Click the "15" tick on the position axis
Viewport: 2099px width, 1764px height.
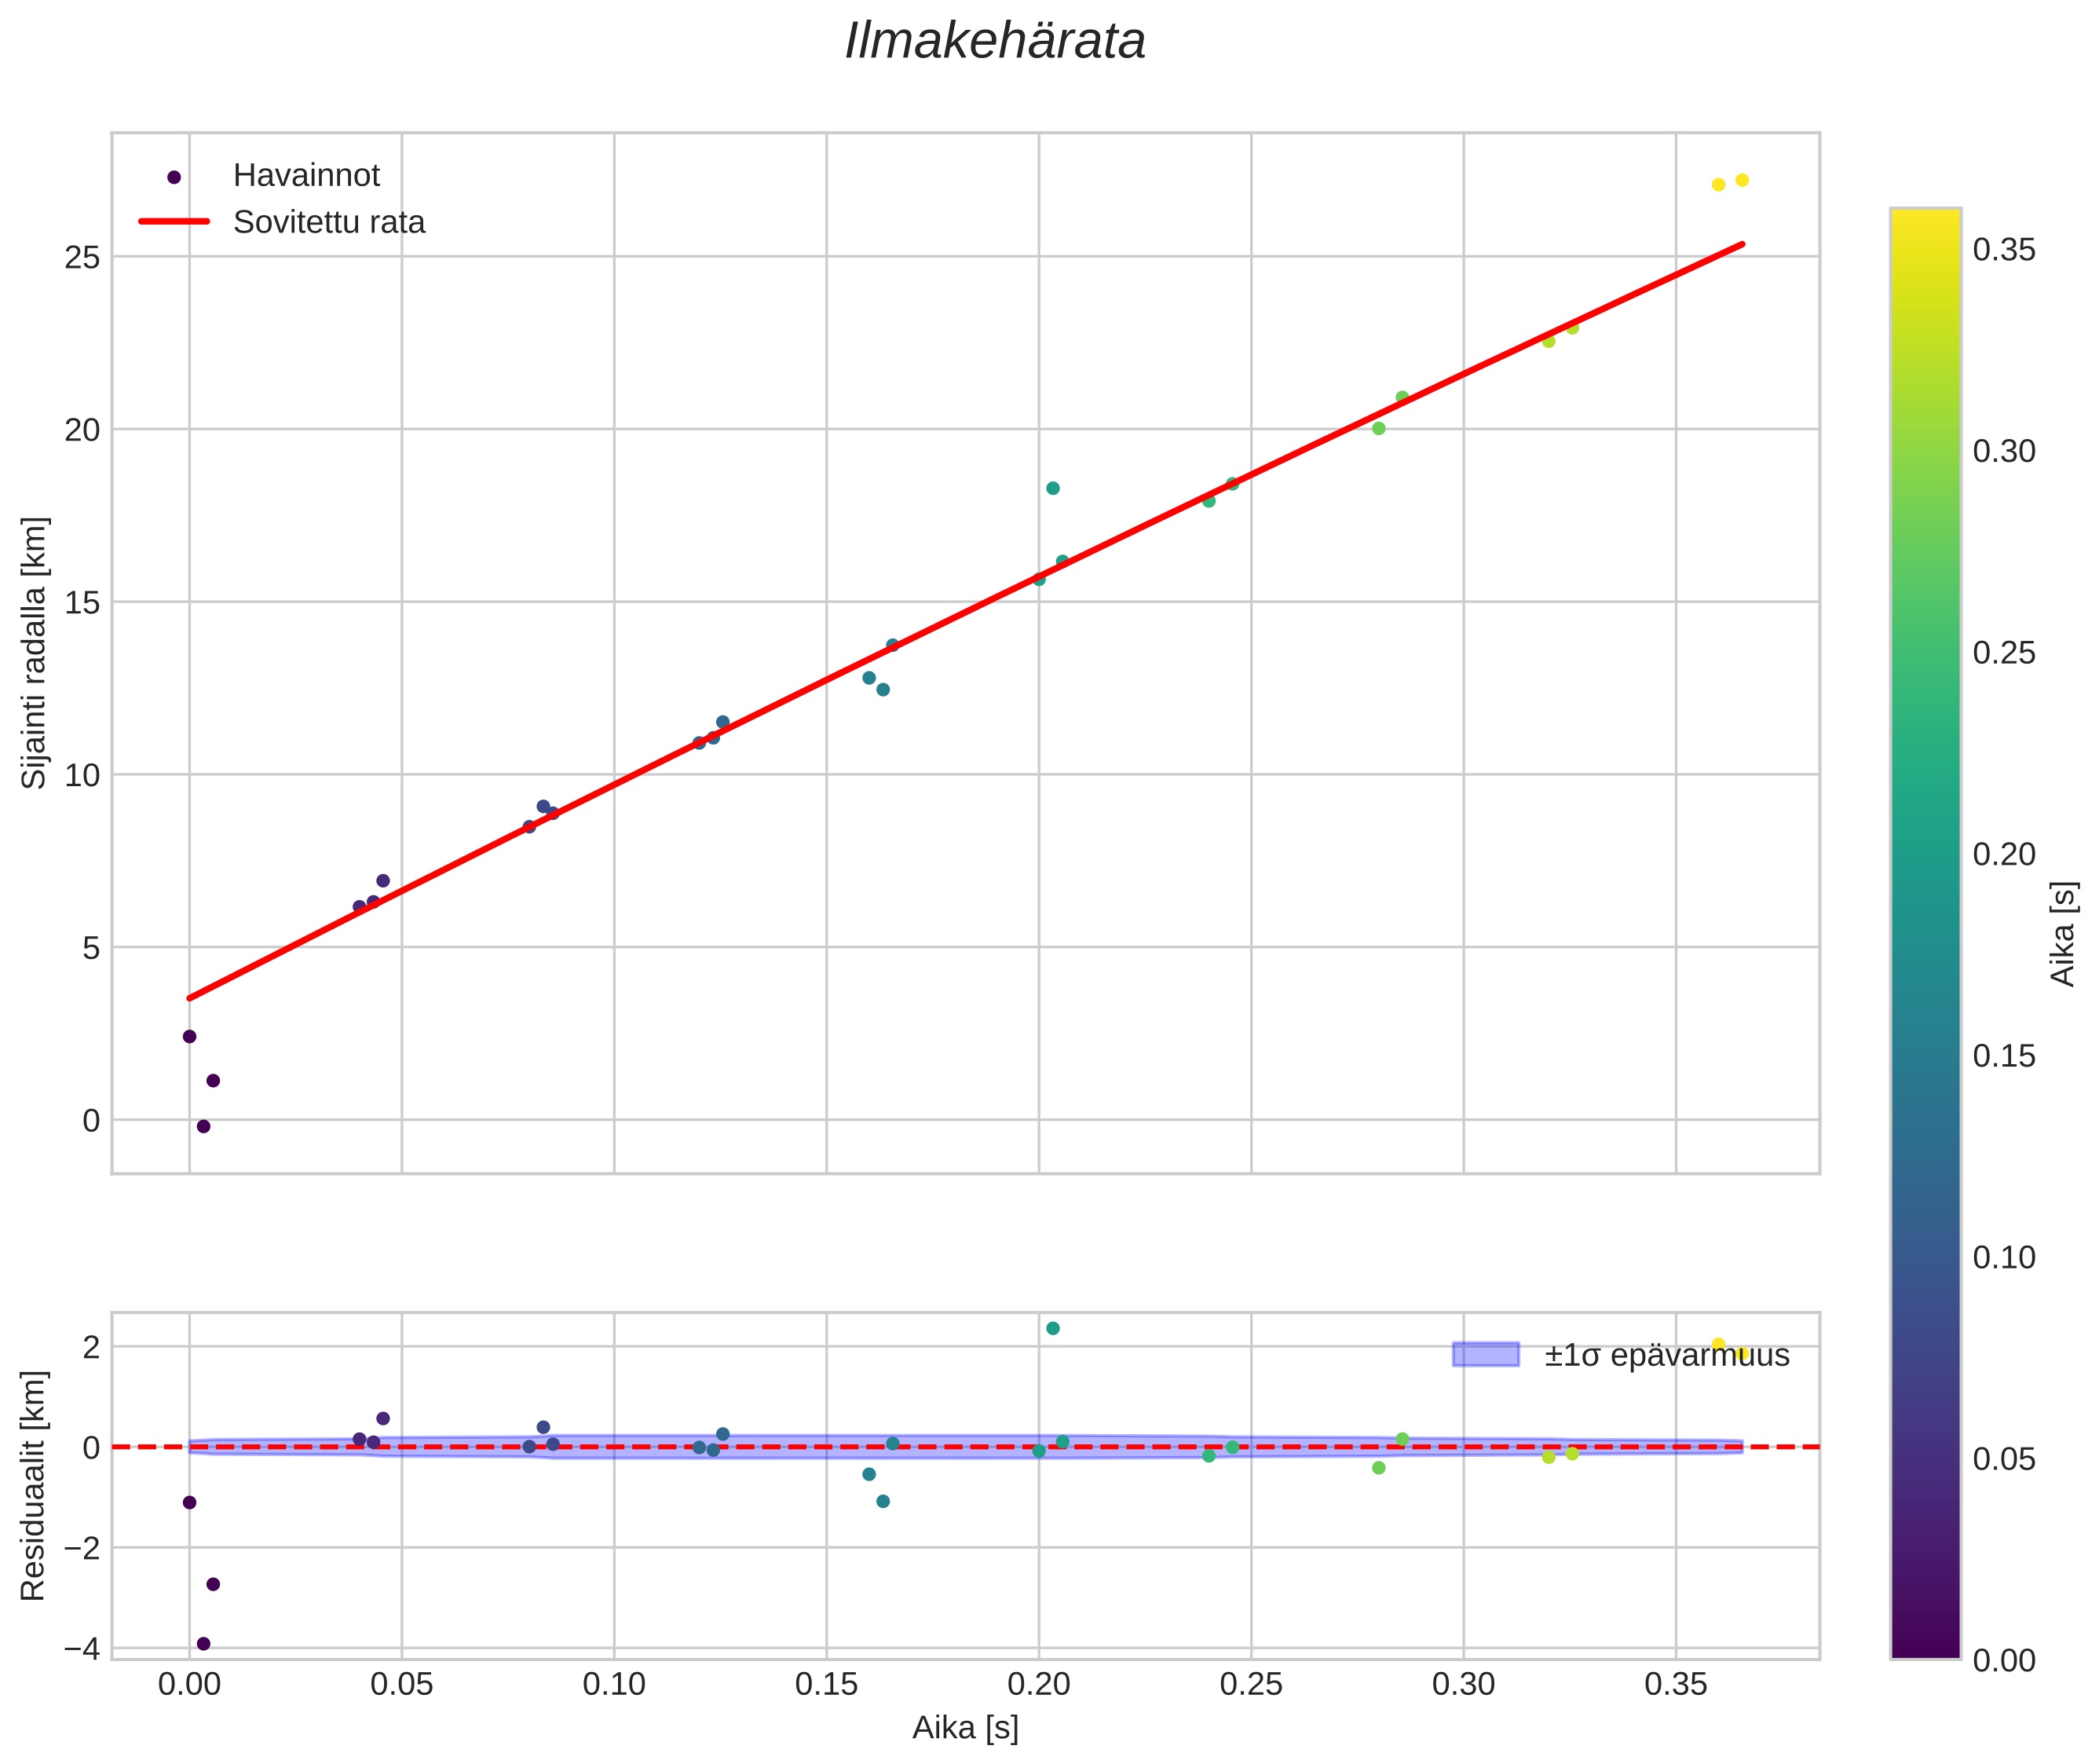[82, 602]
